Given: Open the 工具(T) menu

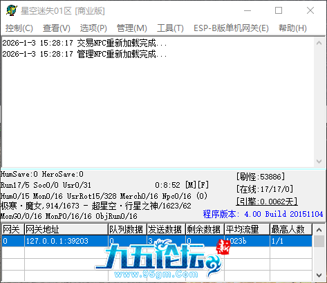Looking at the screenshot, I should coord(170,28).
